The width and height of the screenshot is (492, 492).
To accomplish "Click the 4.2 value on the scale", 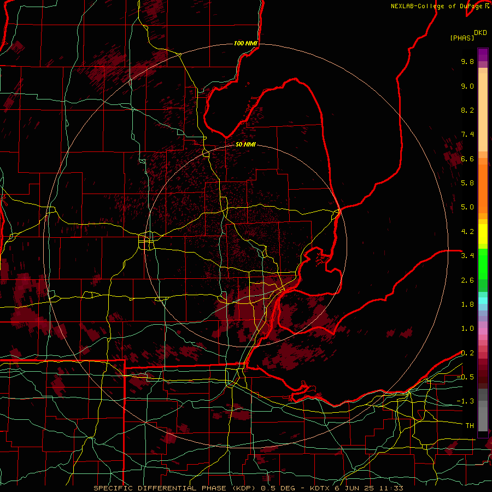I will point(467,232).
